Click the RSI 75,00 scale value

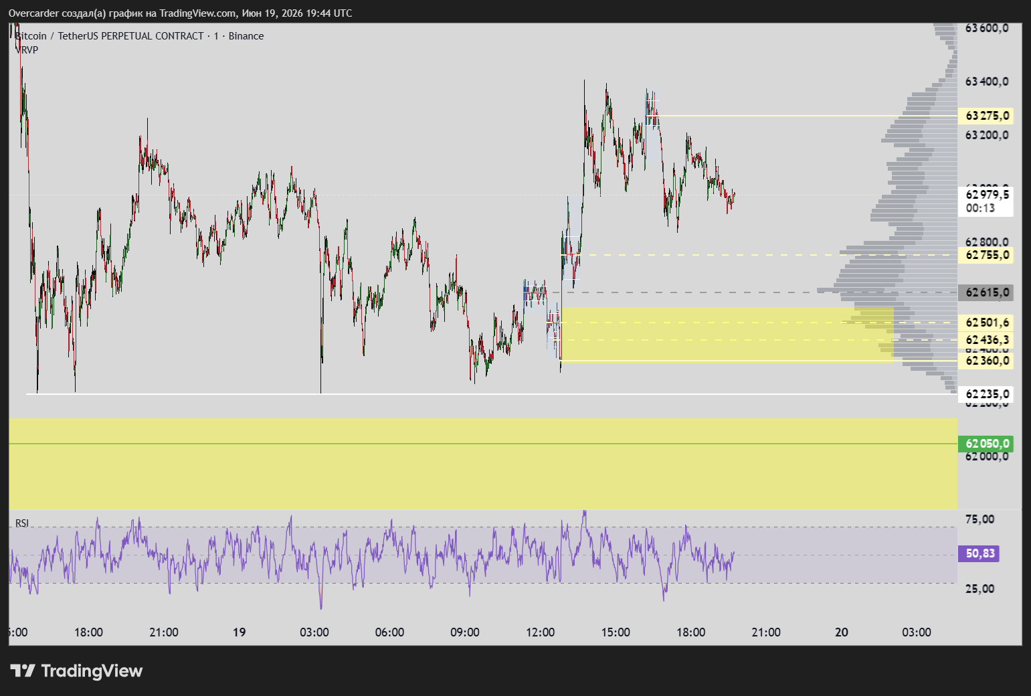pyautogui.click(x=980, y=519)
